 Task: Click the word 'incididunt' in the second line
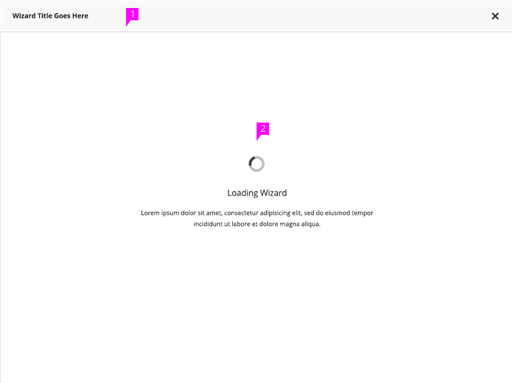click(x=209, y=224)
